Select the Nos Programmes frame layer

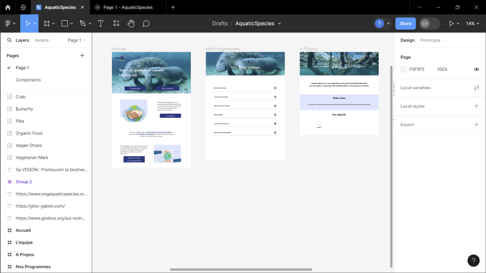(33, 266)
